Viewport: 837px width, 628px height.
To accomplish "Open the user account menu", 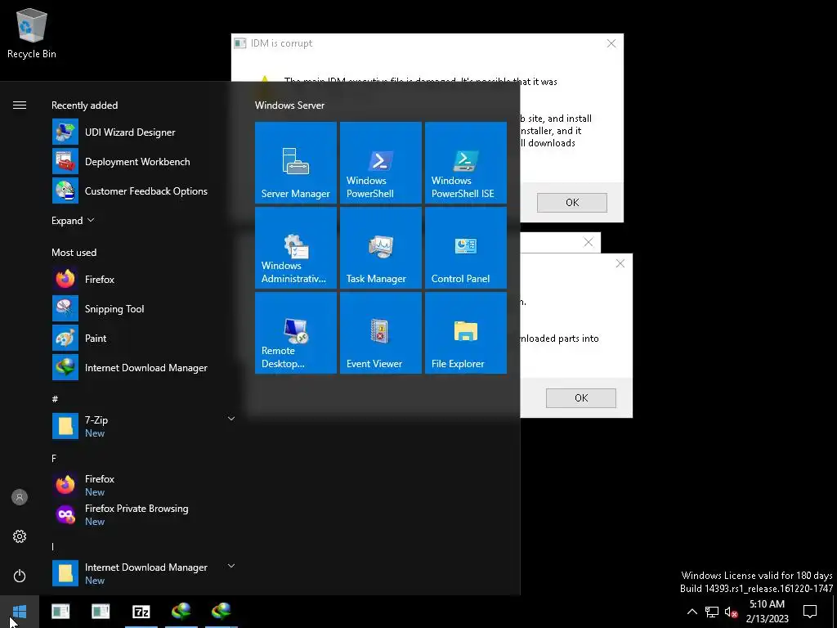I will (x=20, y=497).
